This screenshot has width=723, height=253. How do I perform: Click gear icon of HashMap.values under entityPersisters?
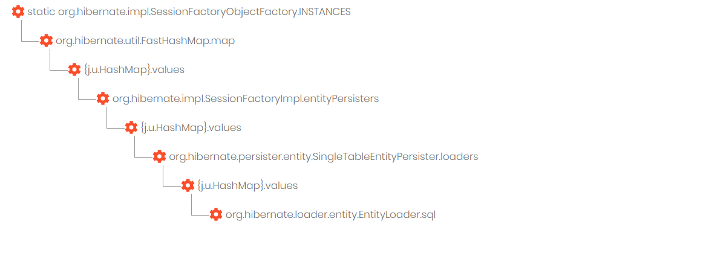(131, 127)
